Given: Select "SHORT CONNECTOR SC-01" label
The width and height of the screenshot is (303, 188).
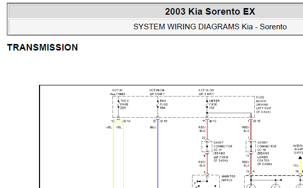Looking at the screenshot, I should point(223,146).
